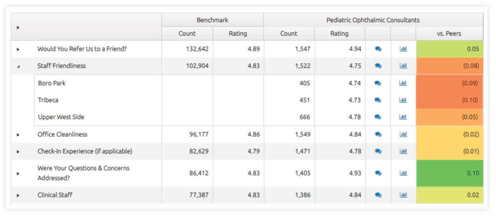
Task: Sort by the vs. Peers column header
Action: tap(449, 33)
